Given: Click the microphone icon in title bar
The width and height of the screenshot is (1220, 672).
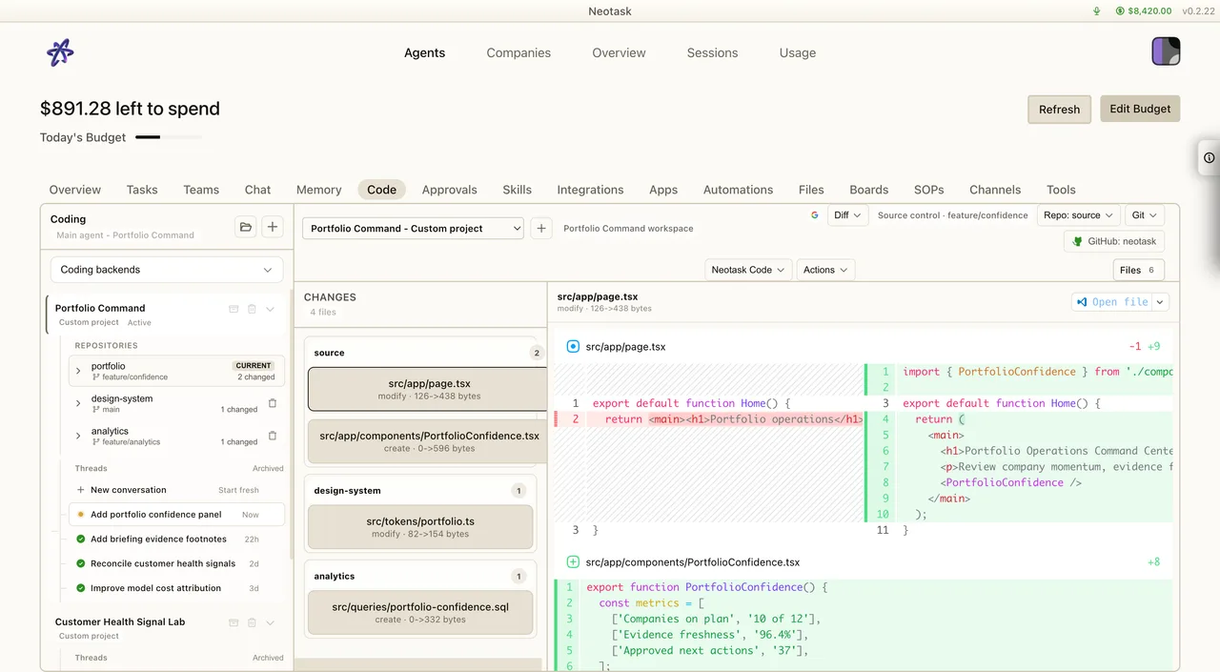Looking at the screenshot, I should click(x=1096, y=11).
